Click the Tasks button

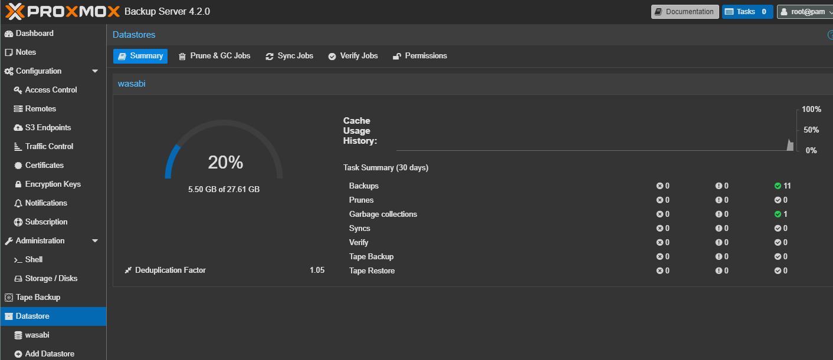coord(747,12)
